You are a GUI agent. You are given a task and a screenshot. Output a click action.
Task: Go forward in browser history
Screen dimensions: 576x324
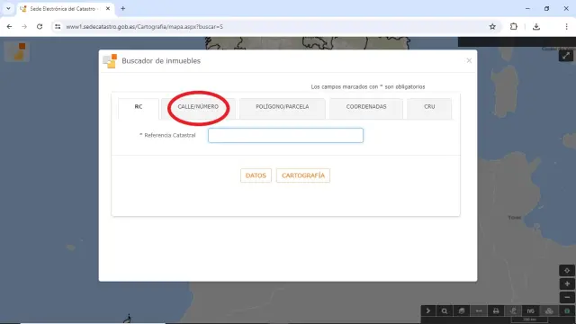tap(24, 26)
